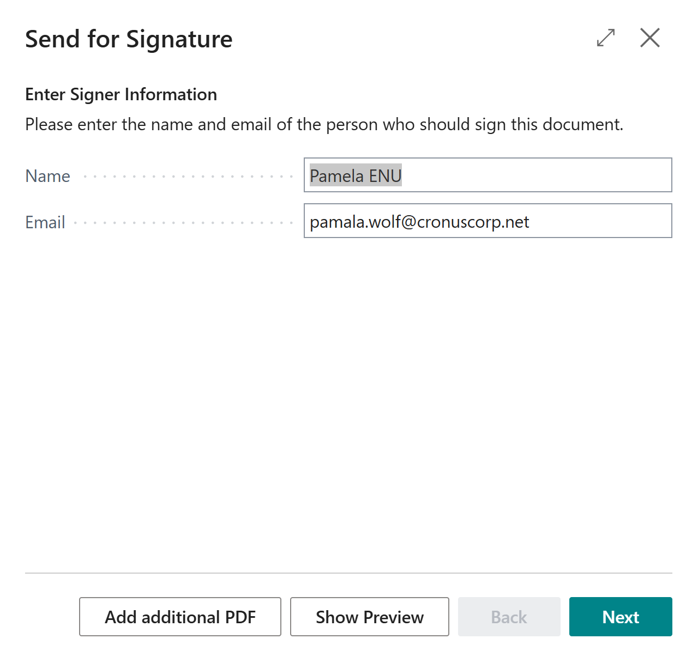Select the Email field label
Screen dimensions: 698x657
(45, 222)
